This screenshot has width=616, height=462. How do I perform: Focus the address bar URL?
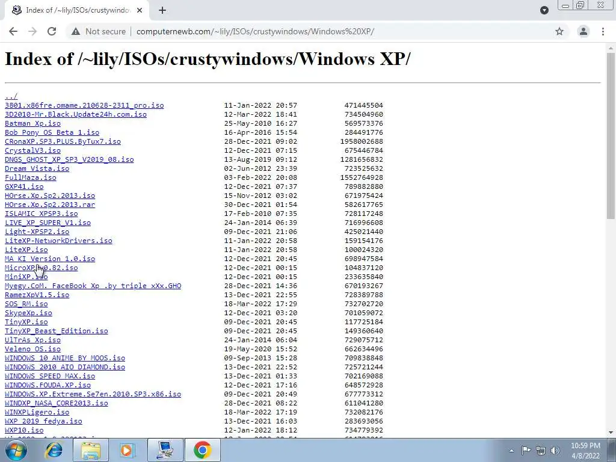(255, 31)
